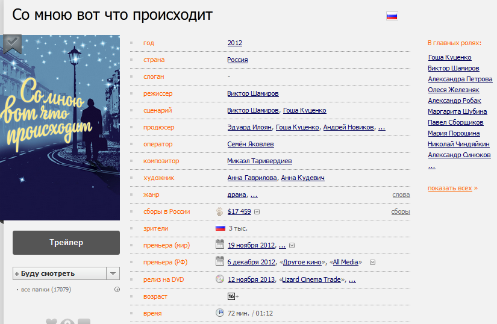
Task: Click the Russian flag icon beside title
Action: pos(392,16)
